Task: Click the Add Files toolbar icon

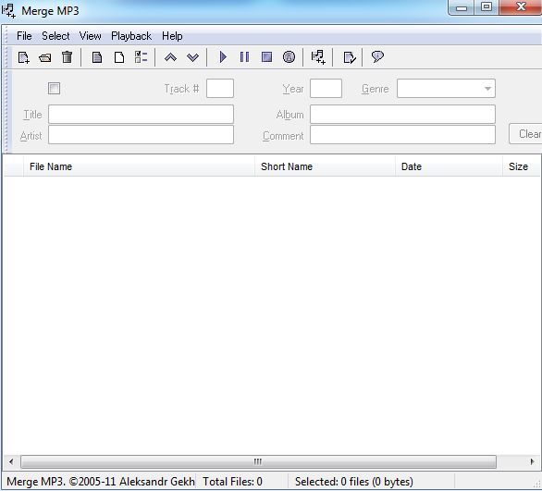Action: pyautogui.click(x=23, y=57)
